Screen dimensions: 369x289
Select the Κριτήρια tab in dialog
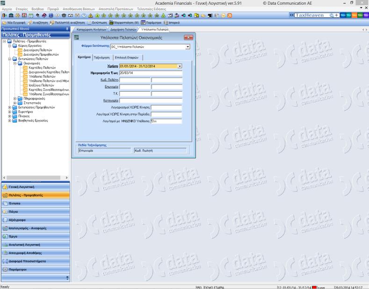coord(84,57)
